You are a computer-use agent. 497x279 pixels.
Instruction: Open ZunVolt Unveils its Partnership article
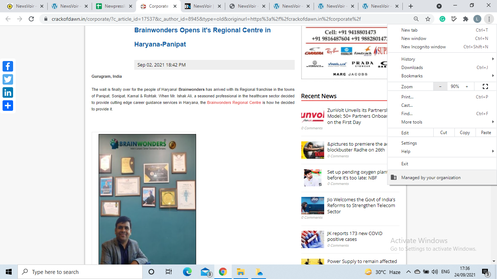[x=357, y=116]
